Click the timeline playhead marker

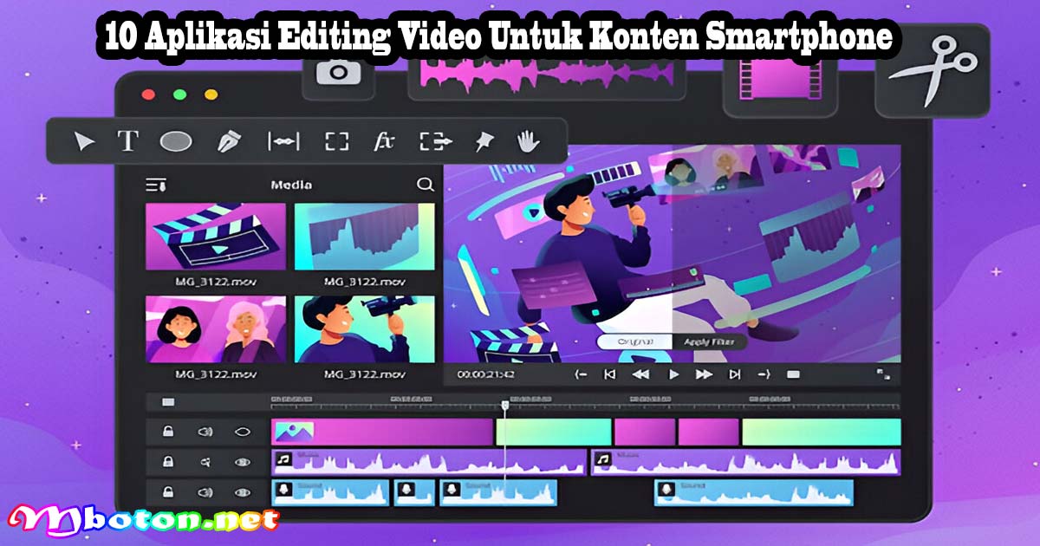pyautogui.click(x=505, y=405)
